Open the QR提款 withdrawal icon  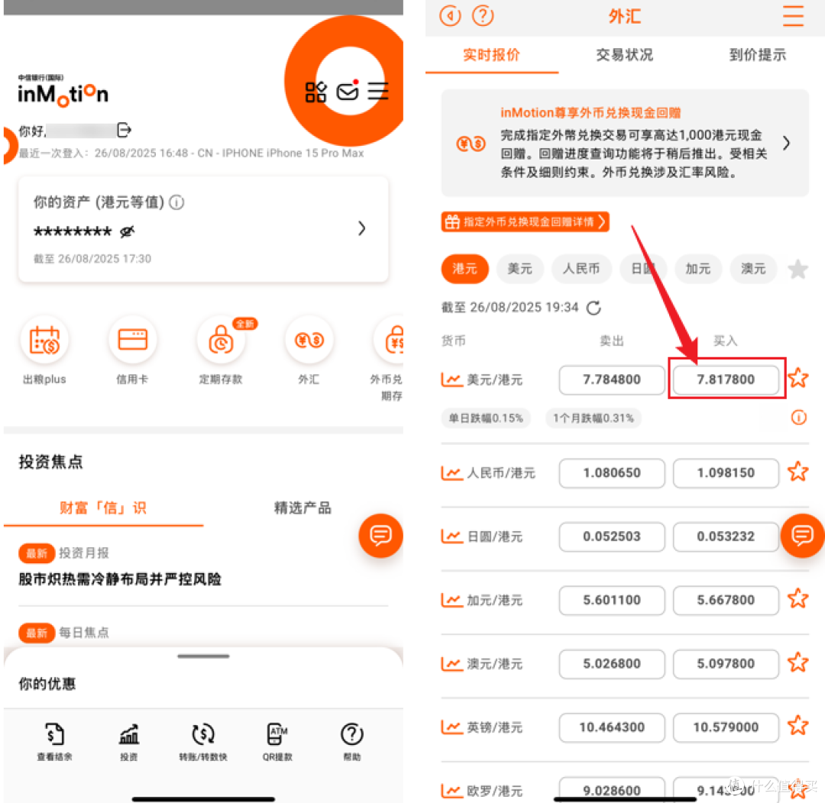tap(276, 735)
